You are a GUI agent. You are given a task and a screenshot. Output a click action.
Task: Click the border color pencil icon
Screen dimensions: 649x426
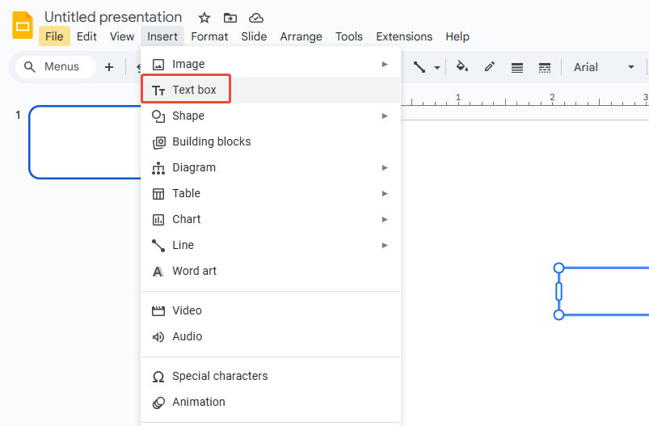[490, 67]
